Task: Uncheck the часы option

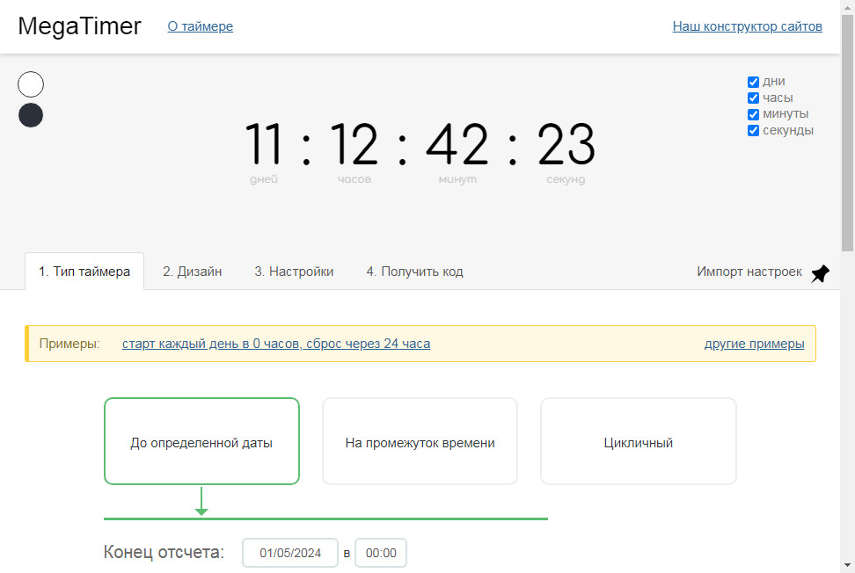Action: 753,98
